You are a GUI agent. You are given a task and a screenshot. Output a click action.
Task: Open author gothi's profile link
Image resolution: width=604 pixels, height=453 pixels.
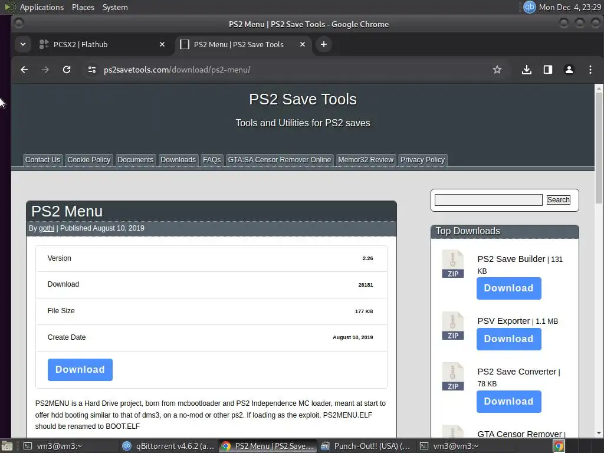pos(47,228)
